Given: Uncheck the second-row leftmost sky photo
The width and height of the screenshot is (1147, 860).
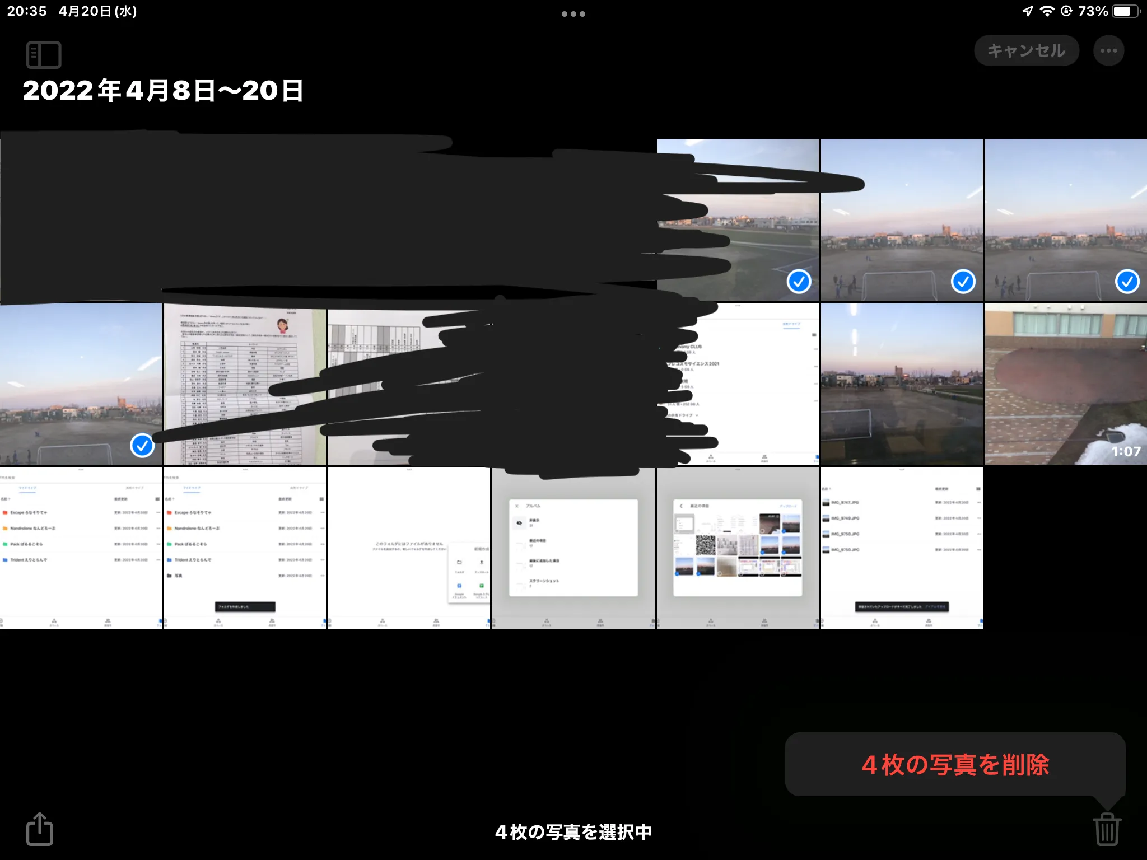Looking at the screenshot, I should tap(81, 384).
